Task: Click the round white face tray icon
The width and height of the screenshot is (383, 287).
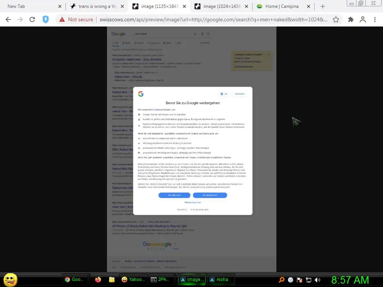Action: click(290, 280)
